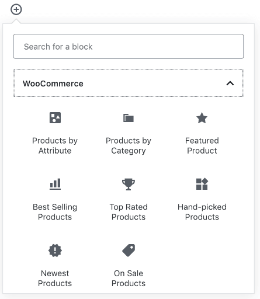Viewport: 260px width, 299px height.
Task: Select the Top Rated Products trophy icon
Action: 129,184
